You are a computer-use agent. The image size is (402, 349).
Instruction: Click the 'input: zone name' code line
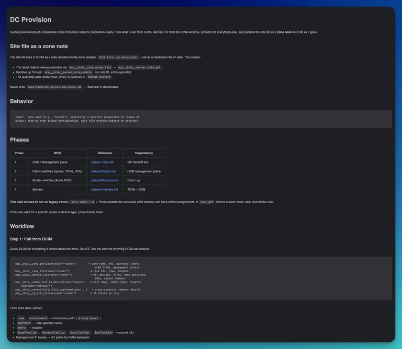77,117
